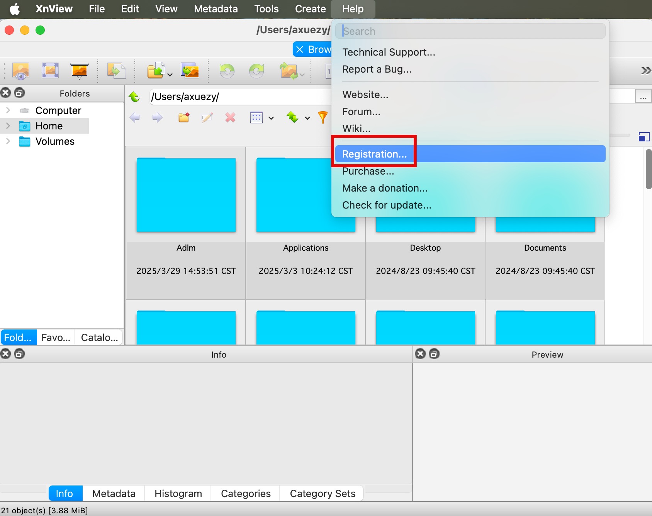Click the path browse ellipsis button
652x516 pixels.
coord(643,97)
